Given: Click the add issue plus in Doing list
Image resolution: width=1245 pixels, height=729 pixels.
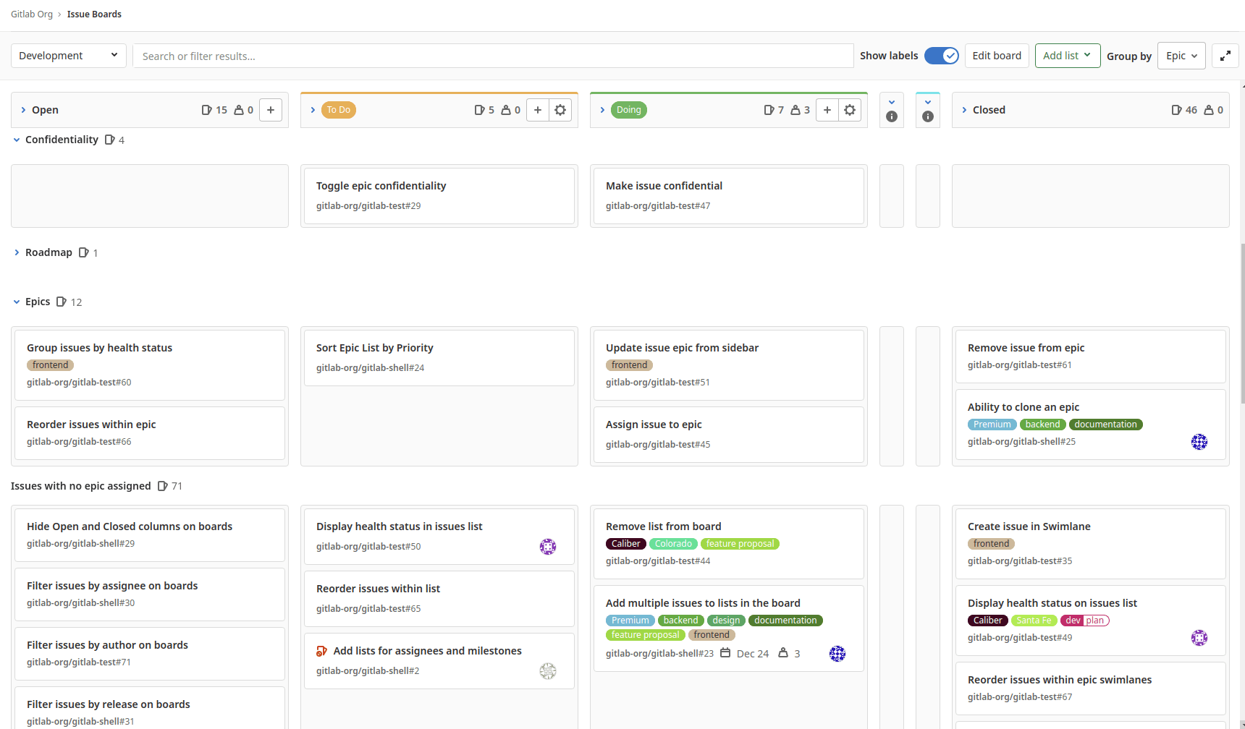Looking at the screenshot, I should click(827, 110).
